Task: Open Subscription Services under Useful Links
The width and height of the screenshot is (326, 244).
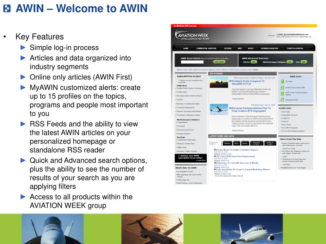Action: click(289, 115)
